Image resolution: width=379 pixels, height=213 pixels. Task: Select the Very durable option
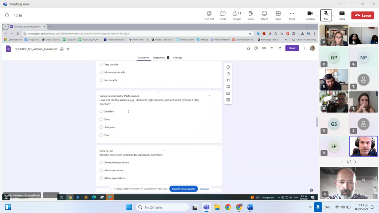101,64
